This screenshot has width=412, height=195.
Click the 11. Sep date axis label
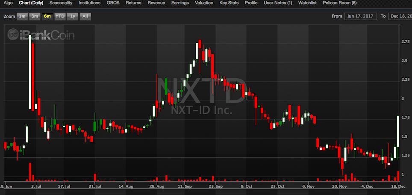tap(185, 186)
